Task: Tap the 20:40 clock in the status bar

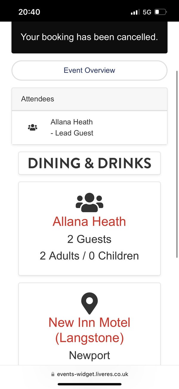Action: [29, 12]
